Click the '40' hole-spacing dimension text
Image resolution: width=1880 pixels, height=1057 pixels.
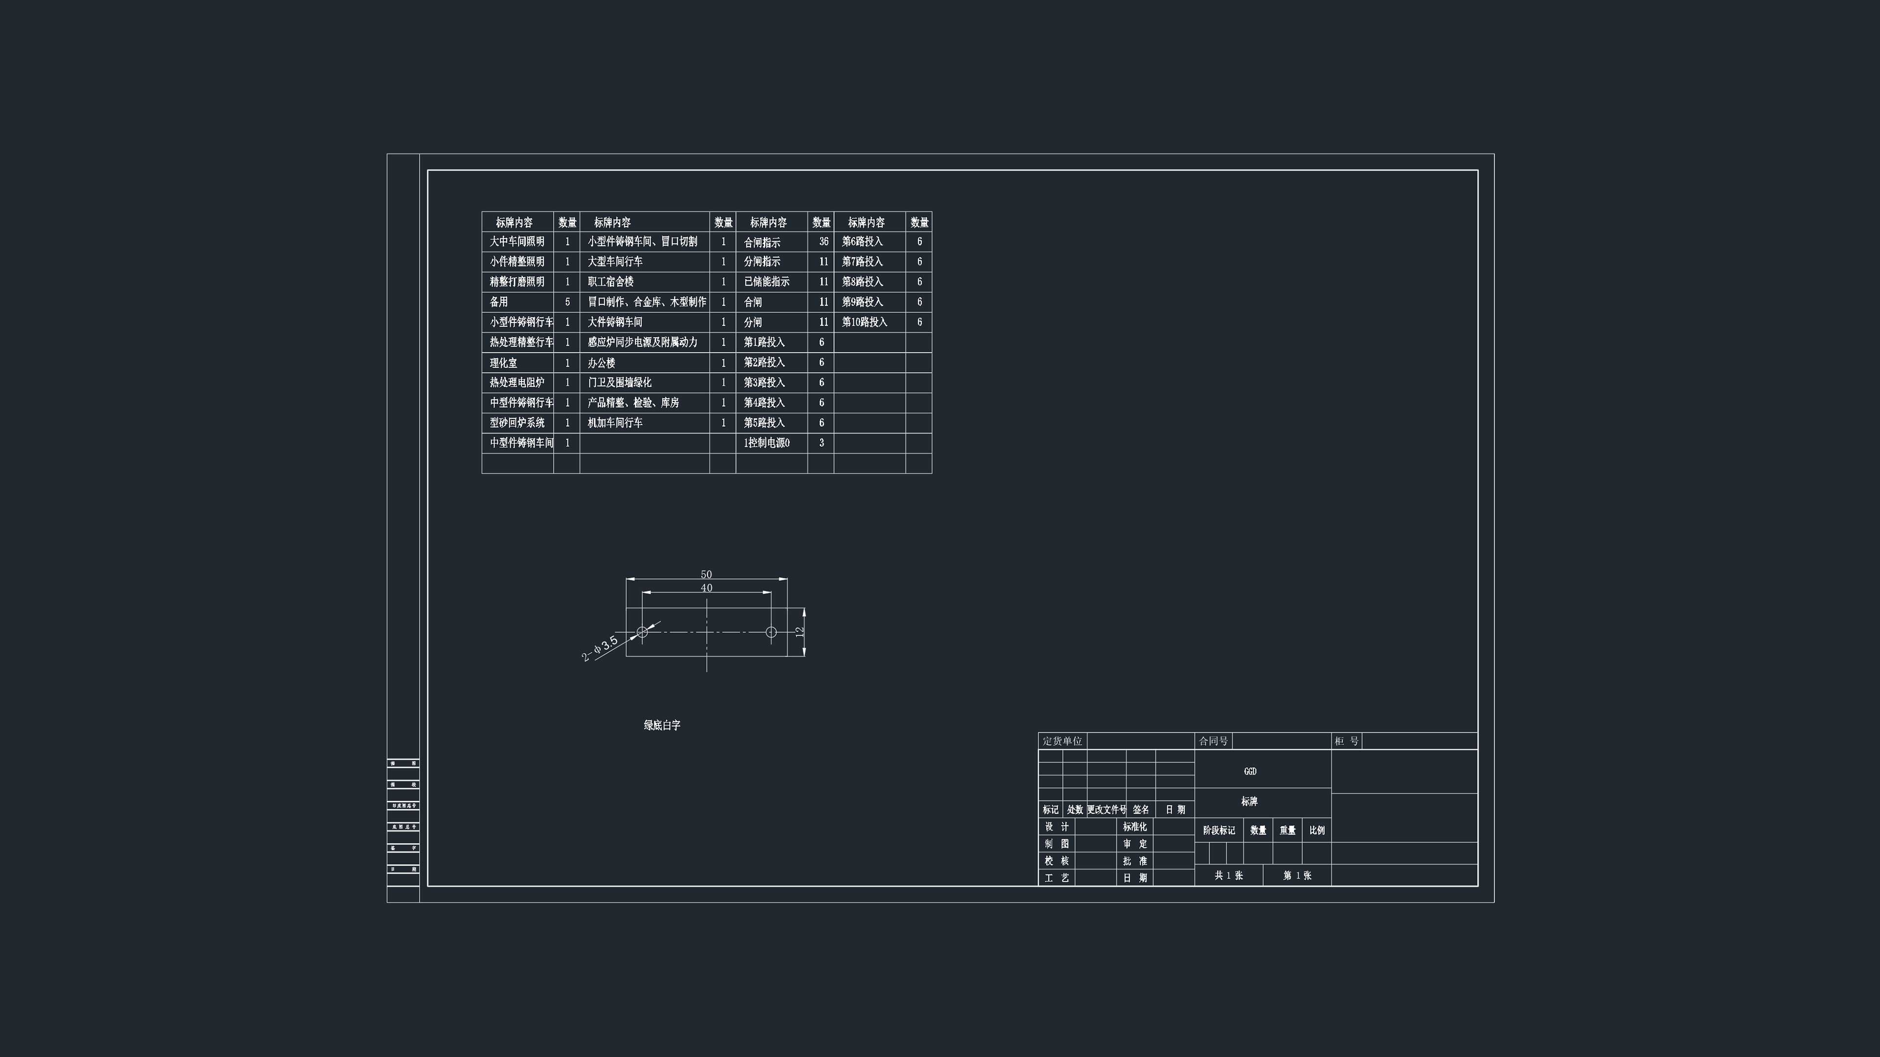click(x=706, y=588)
